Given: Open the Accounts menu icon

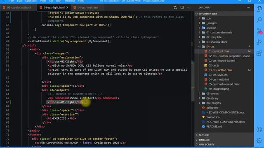Looking at the screenshot, I should click(259, 129).
